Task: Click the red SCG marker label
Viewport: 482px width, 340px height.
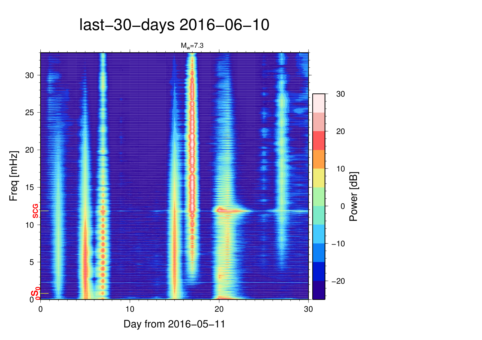Action: point(35,211)
